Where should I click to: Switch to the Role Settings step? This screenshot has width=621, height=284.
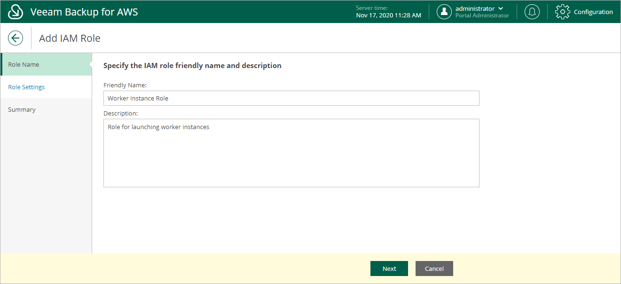[x=46, y=87]
